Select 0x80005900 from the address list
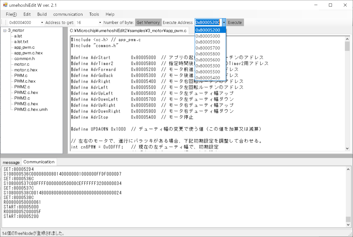This screenshot has height=237, width=353. [208, 42]
